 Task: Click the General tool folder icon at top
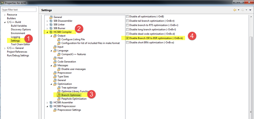pos(51,17)
